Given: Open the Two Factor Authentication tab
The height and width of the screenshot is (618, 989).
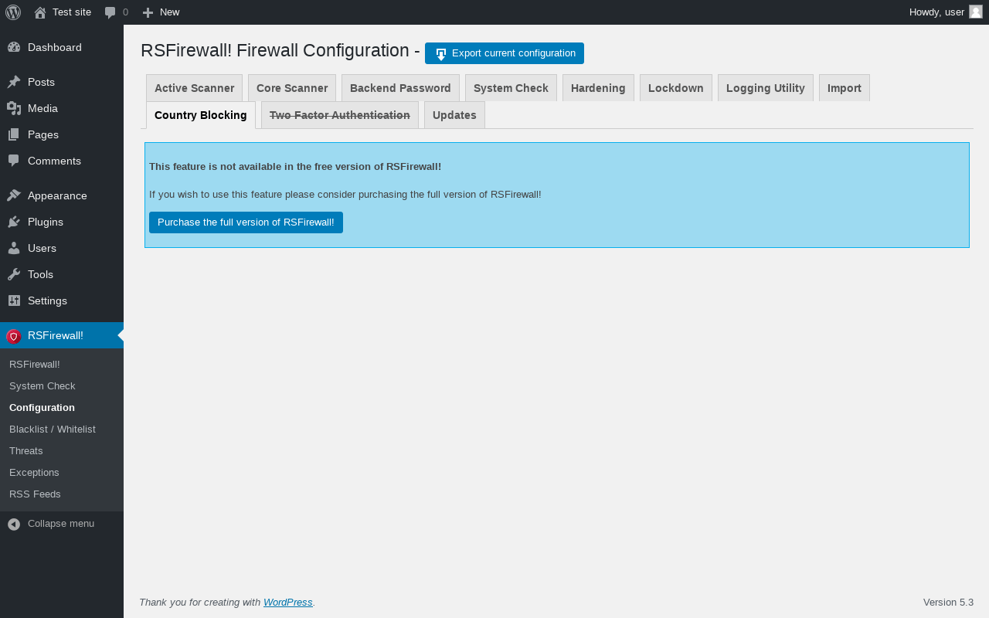Looking at the screenshot, I should click(x=340, y=115).
